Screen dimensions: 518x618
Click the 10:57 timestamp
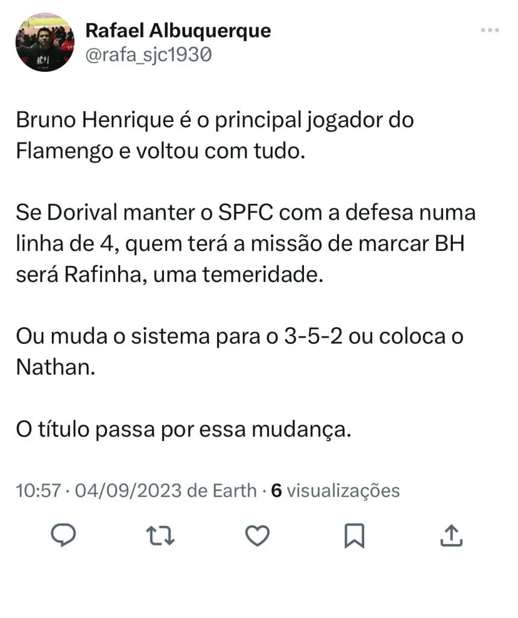37,491
